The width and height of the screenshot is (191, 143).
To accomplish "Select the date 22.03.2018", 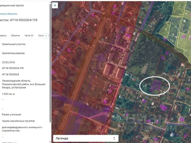I will coord(8,62).
